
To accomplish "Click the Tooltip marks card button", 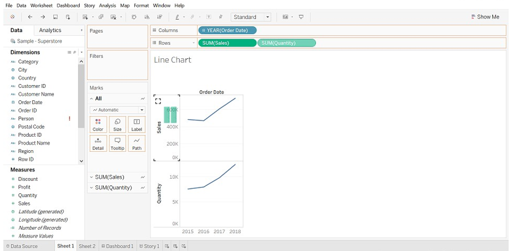I will pyautogui.click(x=117, y=143).
